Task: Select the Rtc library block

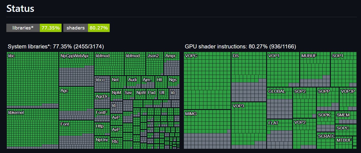Action: click(x=117, y=143)
